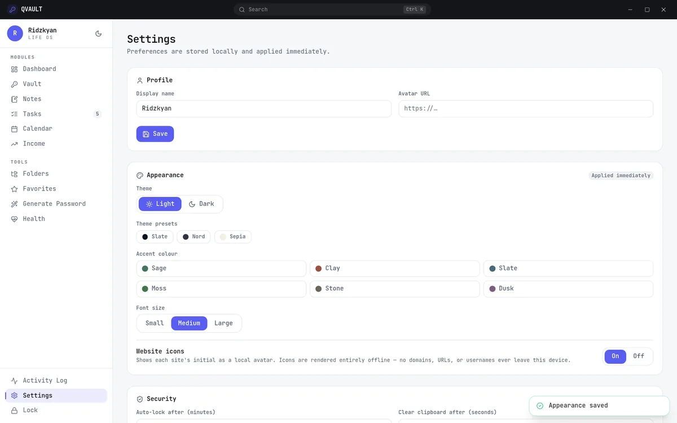Choose the Slate accent colour
The image size is (677, 423).
click(x=568, y=268)
